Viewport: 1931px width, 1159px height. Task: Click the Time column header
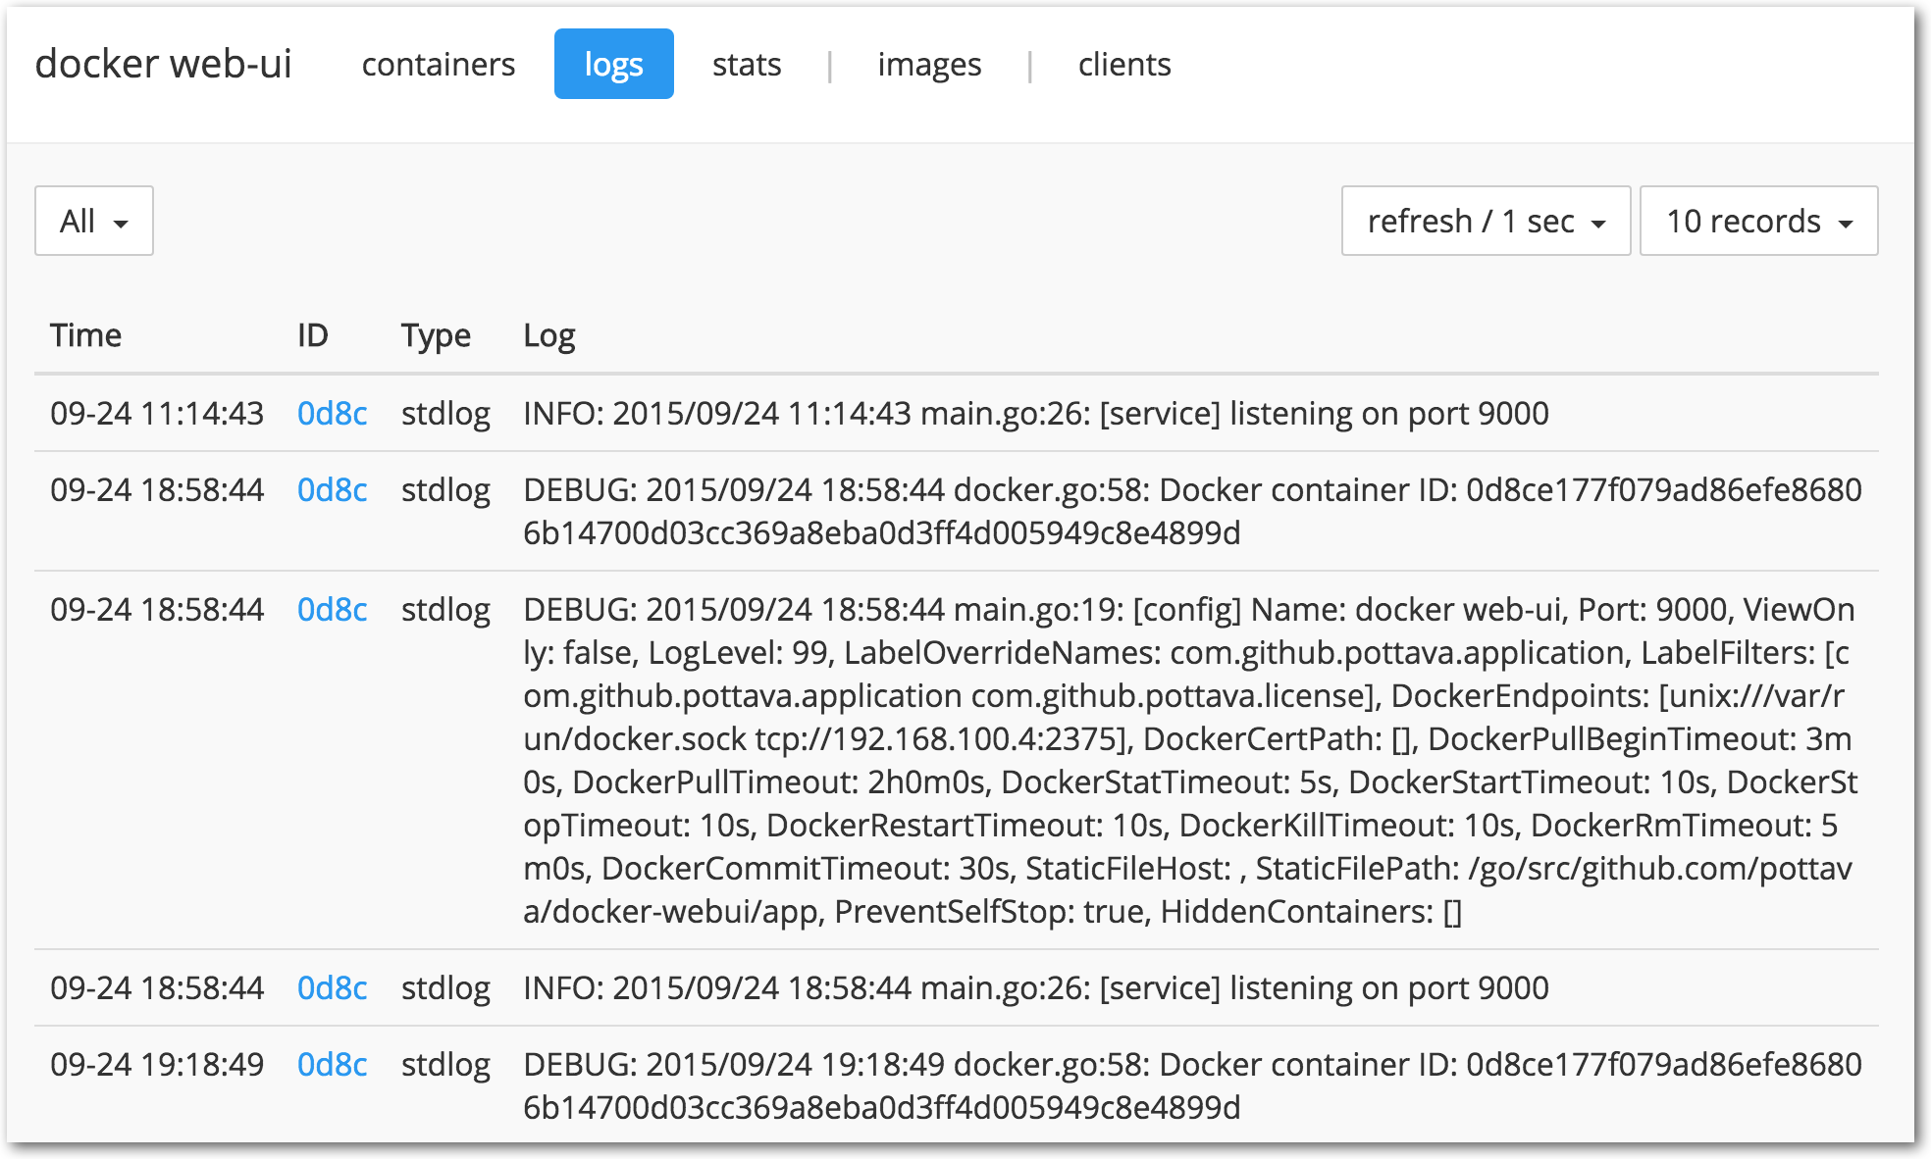[86, 335]
